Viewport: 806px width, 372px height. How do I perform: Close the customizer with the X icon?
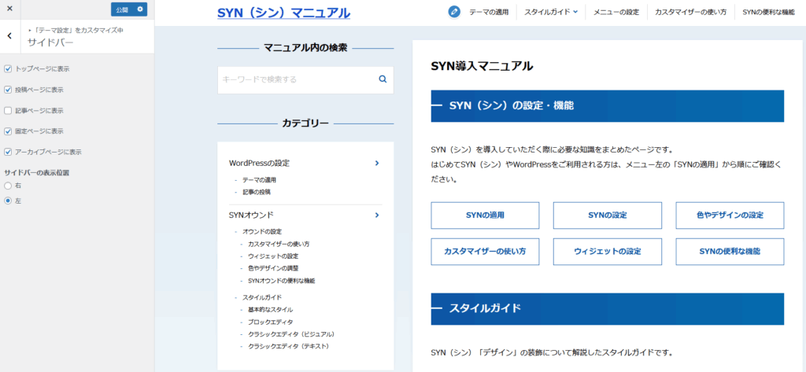coord(9,9)
